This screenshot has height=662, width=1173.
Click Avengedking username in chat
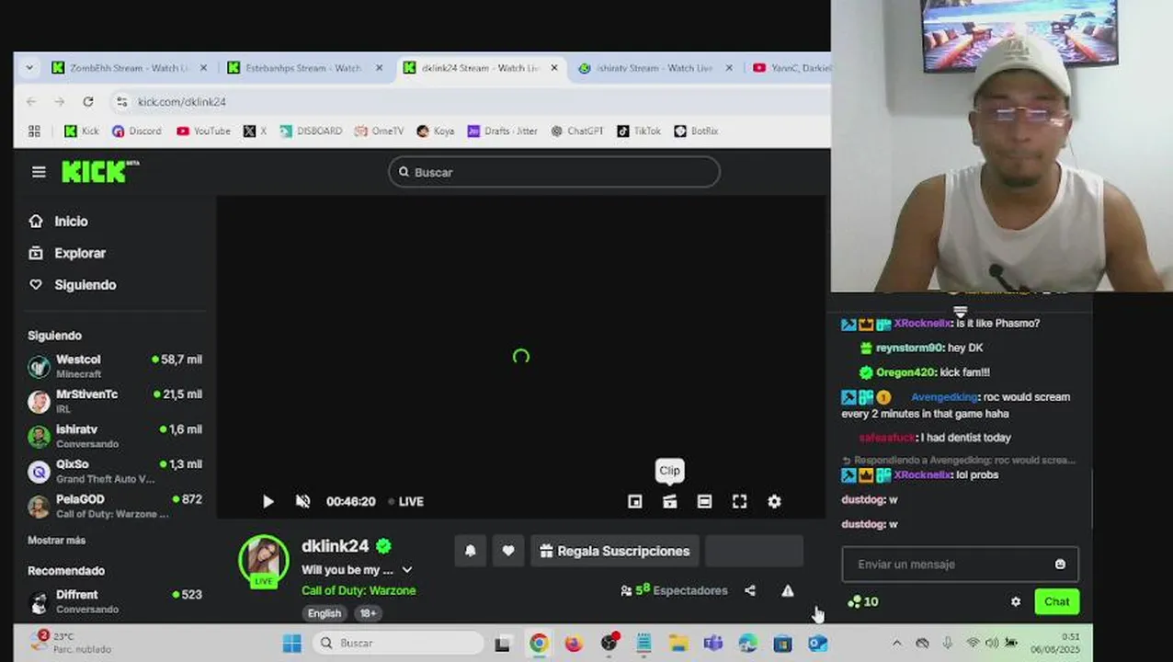[x=944, y=397]
